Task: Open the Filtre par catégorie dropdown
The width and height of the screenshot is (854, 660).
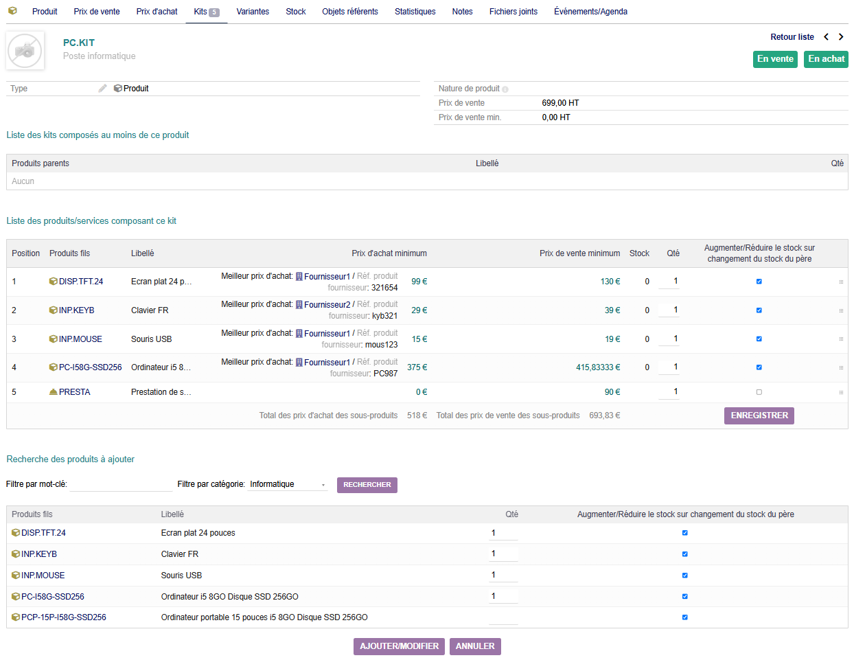Action: point(288,485)
